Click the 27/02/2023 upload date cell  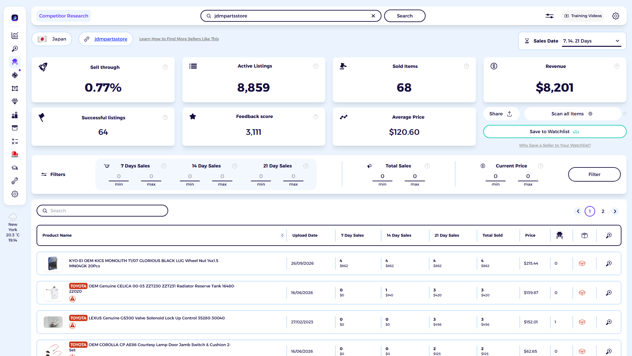(x=302, y=322)
